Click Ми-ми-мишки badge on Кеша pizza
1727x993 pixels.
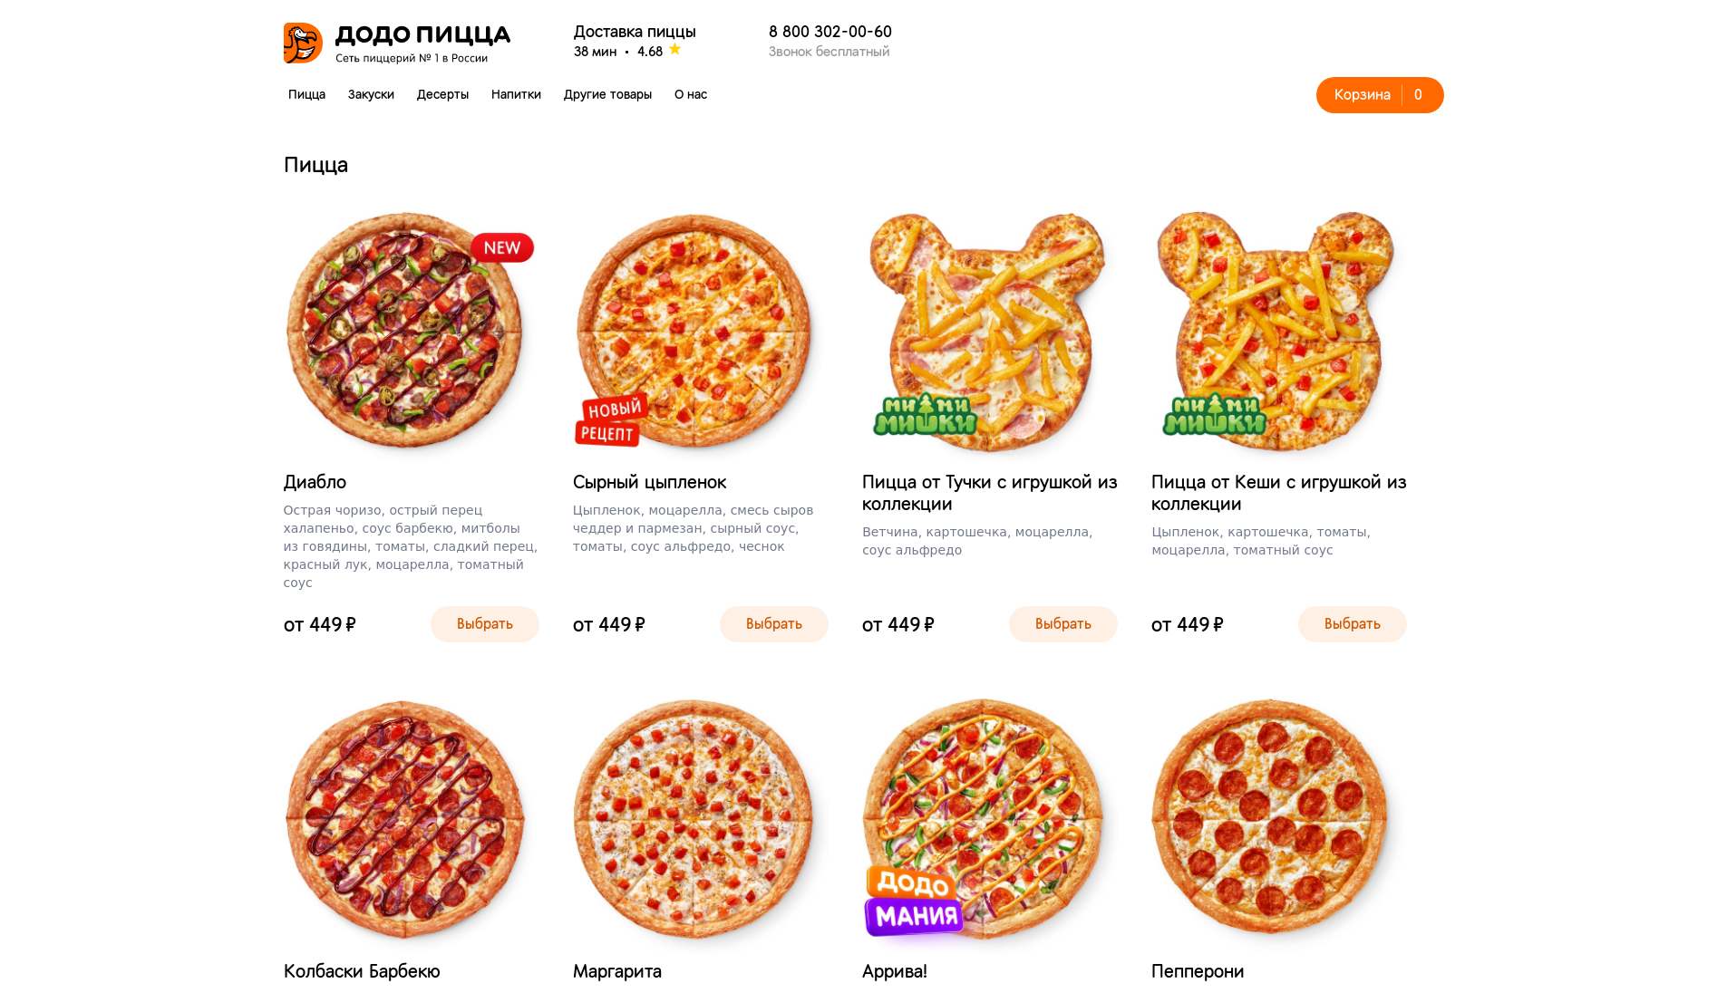click(1214, 416)
